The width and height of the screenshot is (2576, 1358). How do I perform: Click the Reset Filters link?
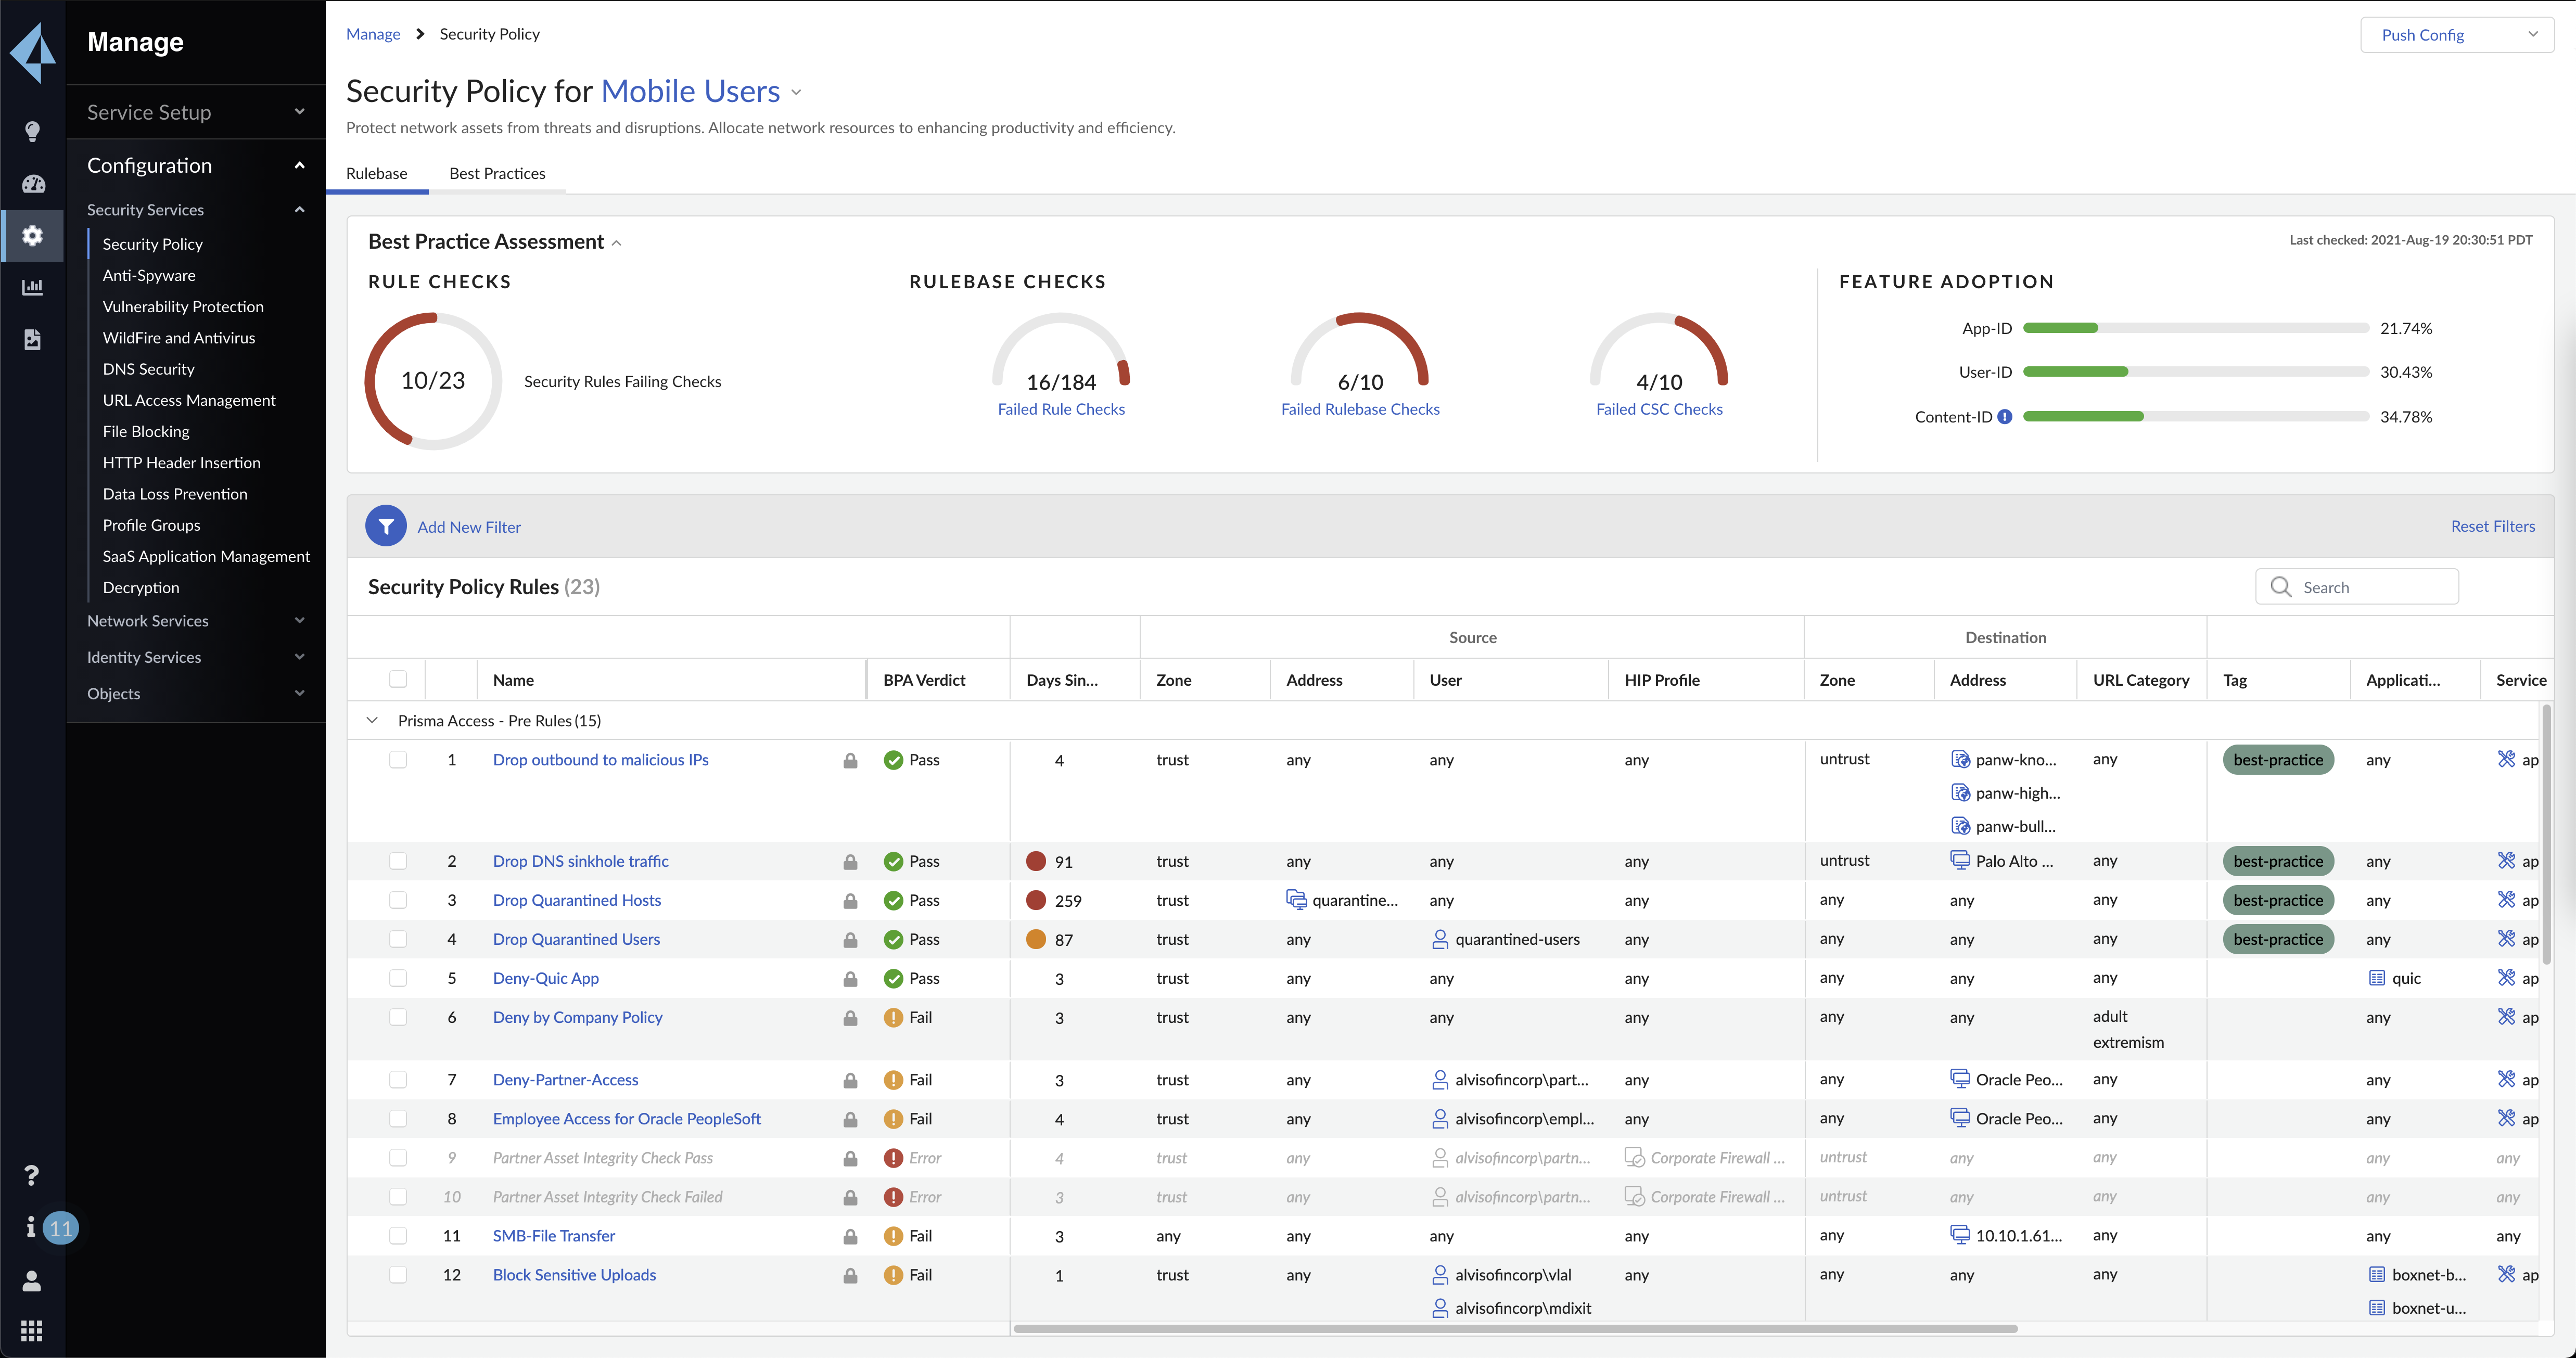(2492, 525)
